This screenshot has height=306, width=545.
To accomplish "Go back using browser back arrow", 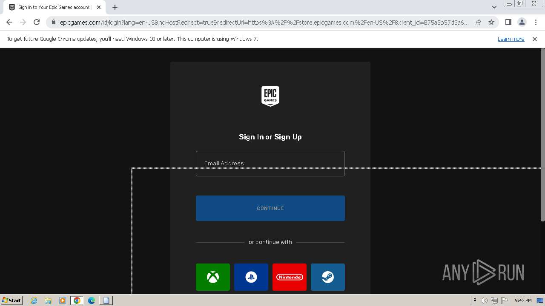I will 9,22.
